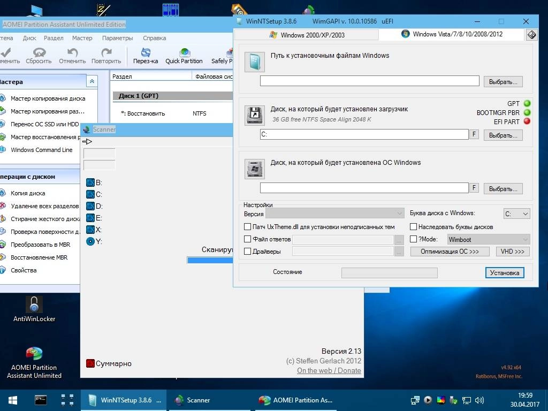Select drive E: icon in Scanner

coord(90,218)
